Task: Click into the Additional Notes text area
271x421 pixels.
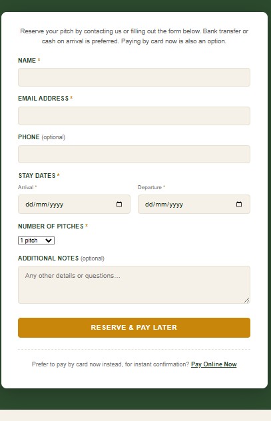Action: coord(134,285)
